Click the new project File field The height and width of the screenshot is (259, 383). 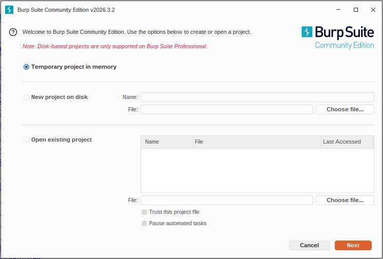(x=227, y=109)
